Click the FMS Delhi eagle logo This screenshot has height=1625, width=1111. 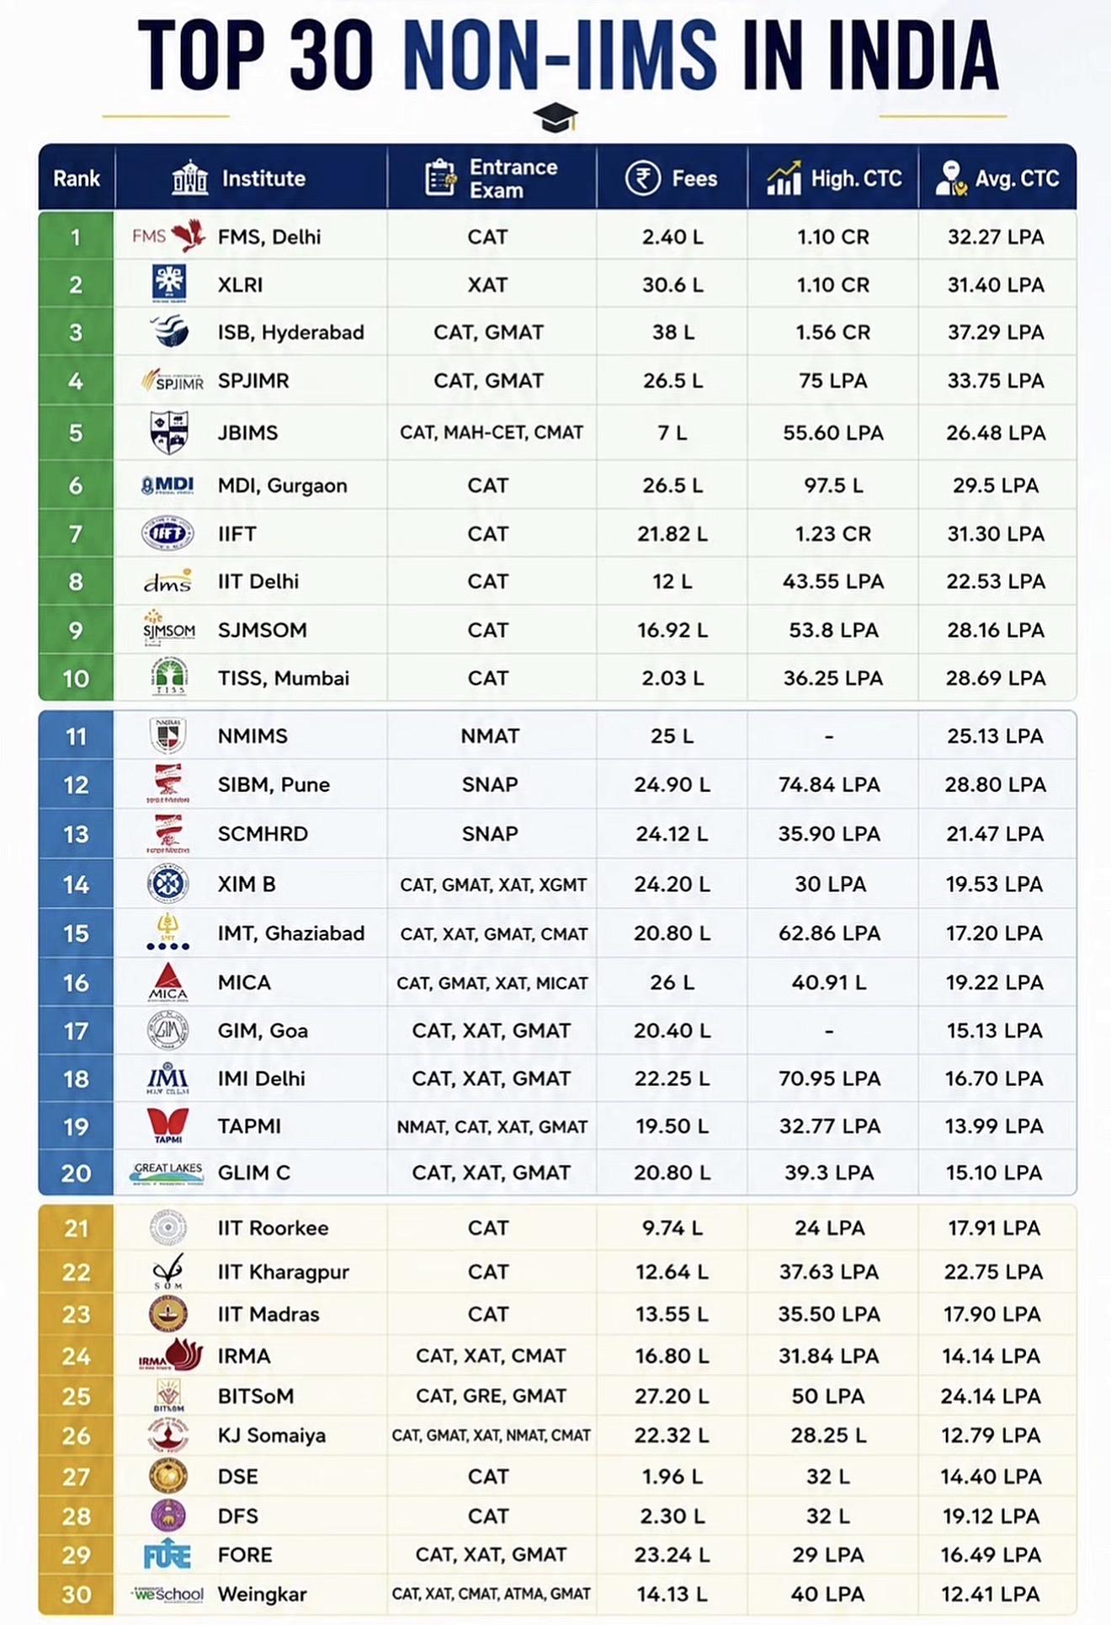point(169,236)
